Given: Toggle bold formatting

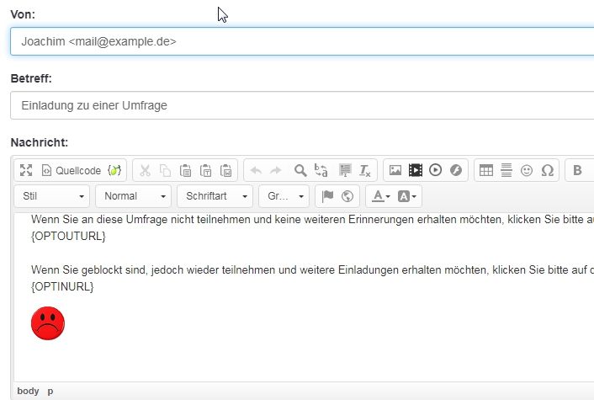Looking at the screenshot, I should tap(577, 170).
